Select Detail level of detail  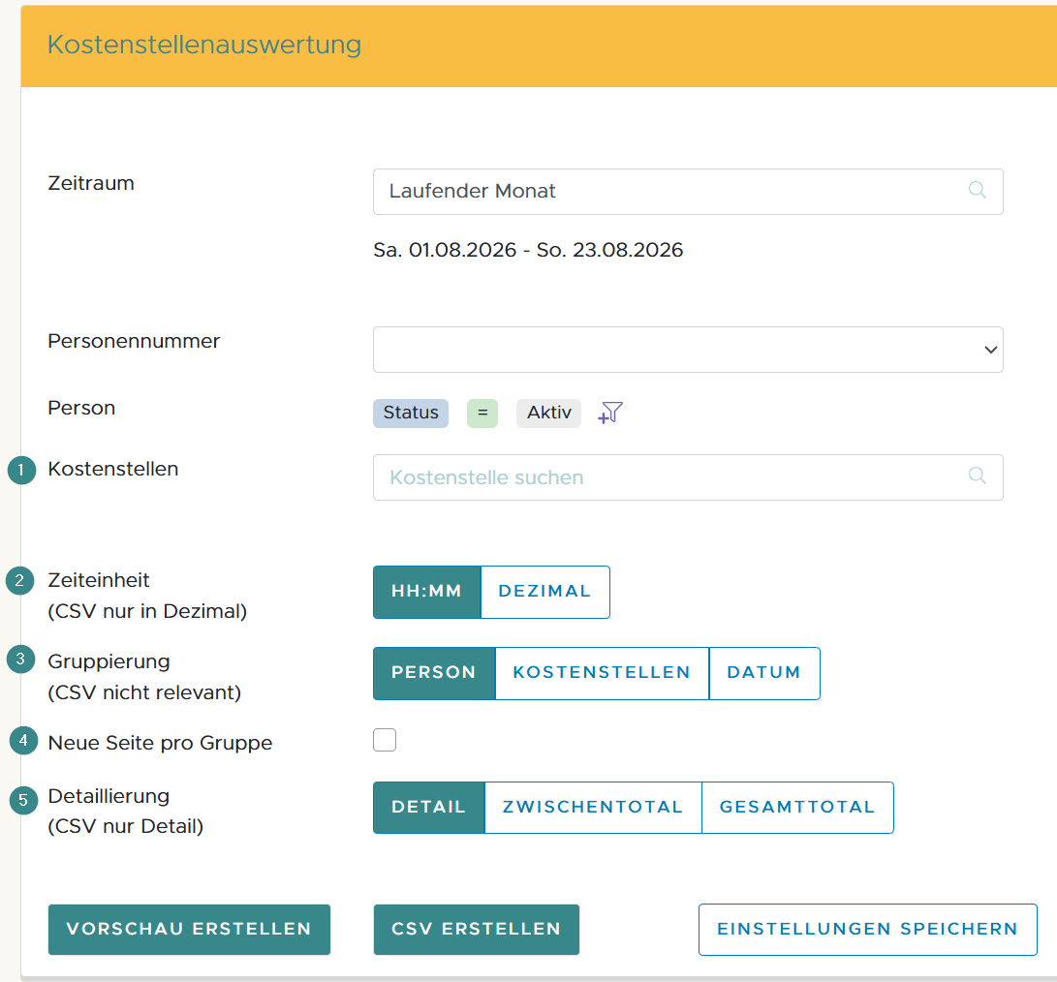(x=429, y=808)
